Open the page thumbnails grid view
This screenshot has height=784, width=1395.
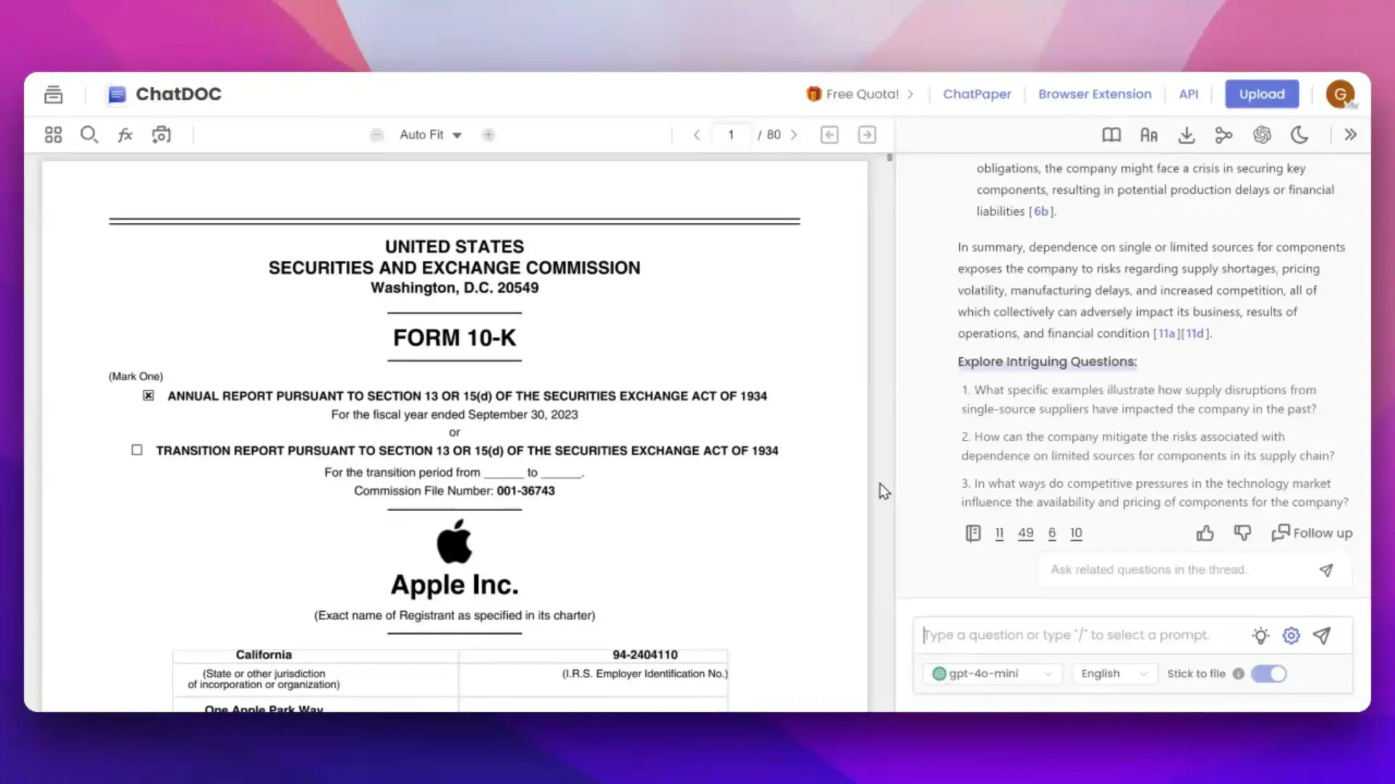click(52, 134)
